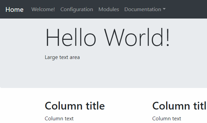This screenshot has width=207, height=123.
Task: Click the second, cut-off Column title heading
Action: click(x=179, y=106)
